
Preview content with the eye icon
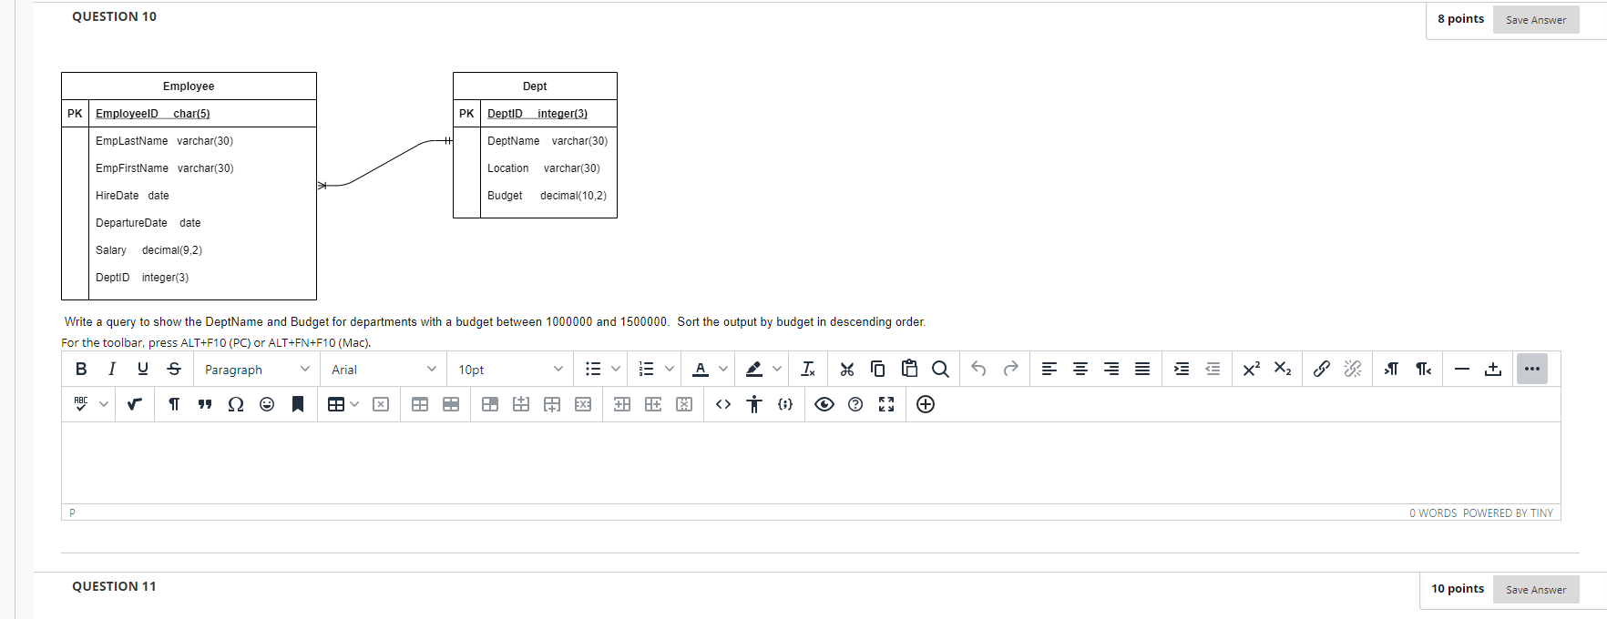pos(824,404)
